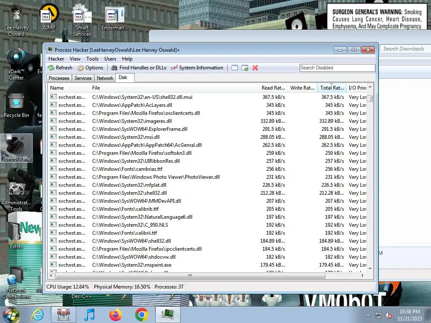Select the C_950.NLS row
This screenshot has height=323, width=431.
[208, 225]
